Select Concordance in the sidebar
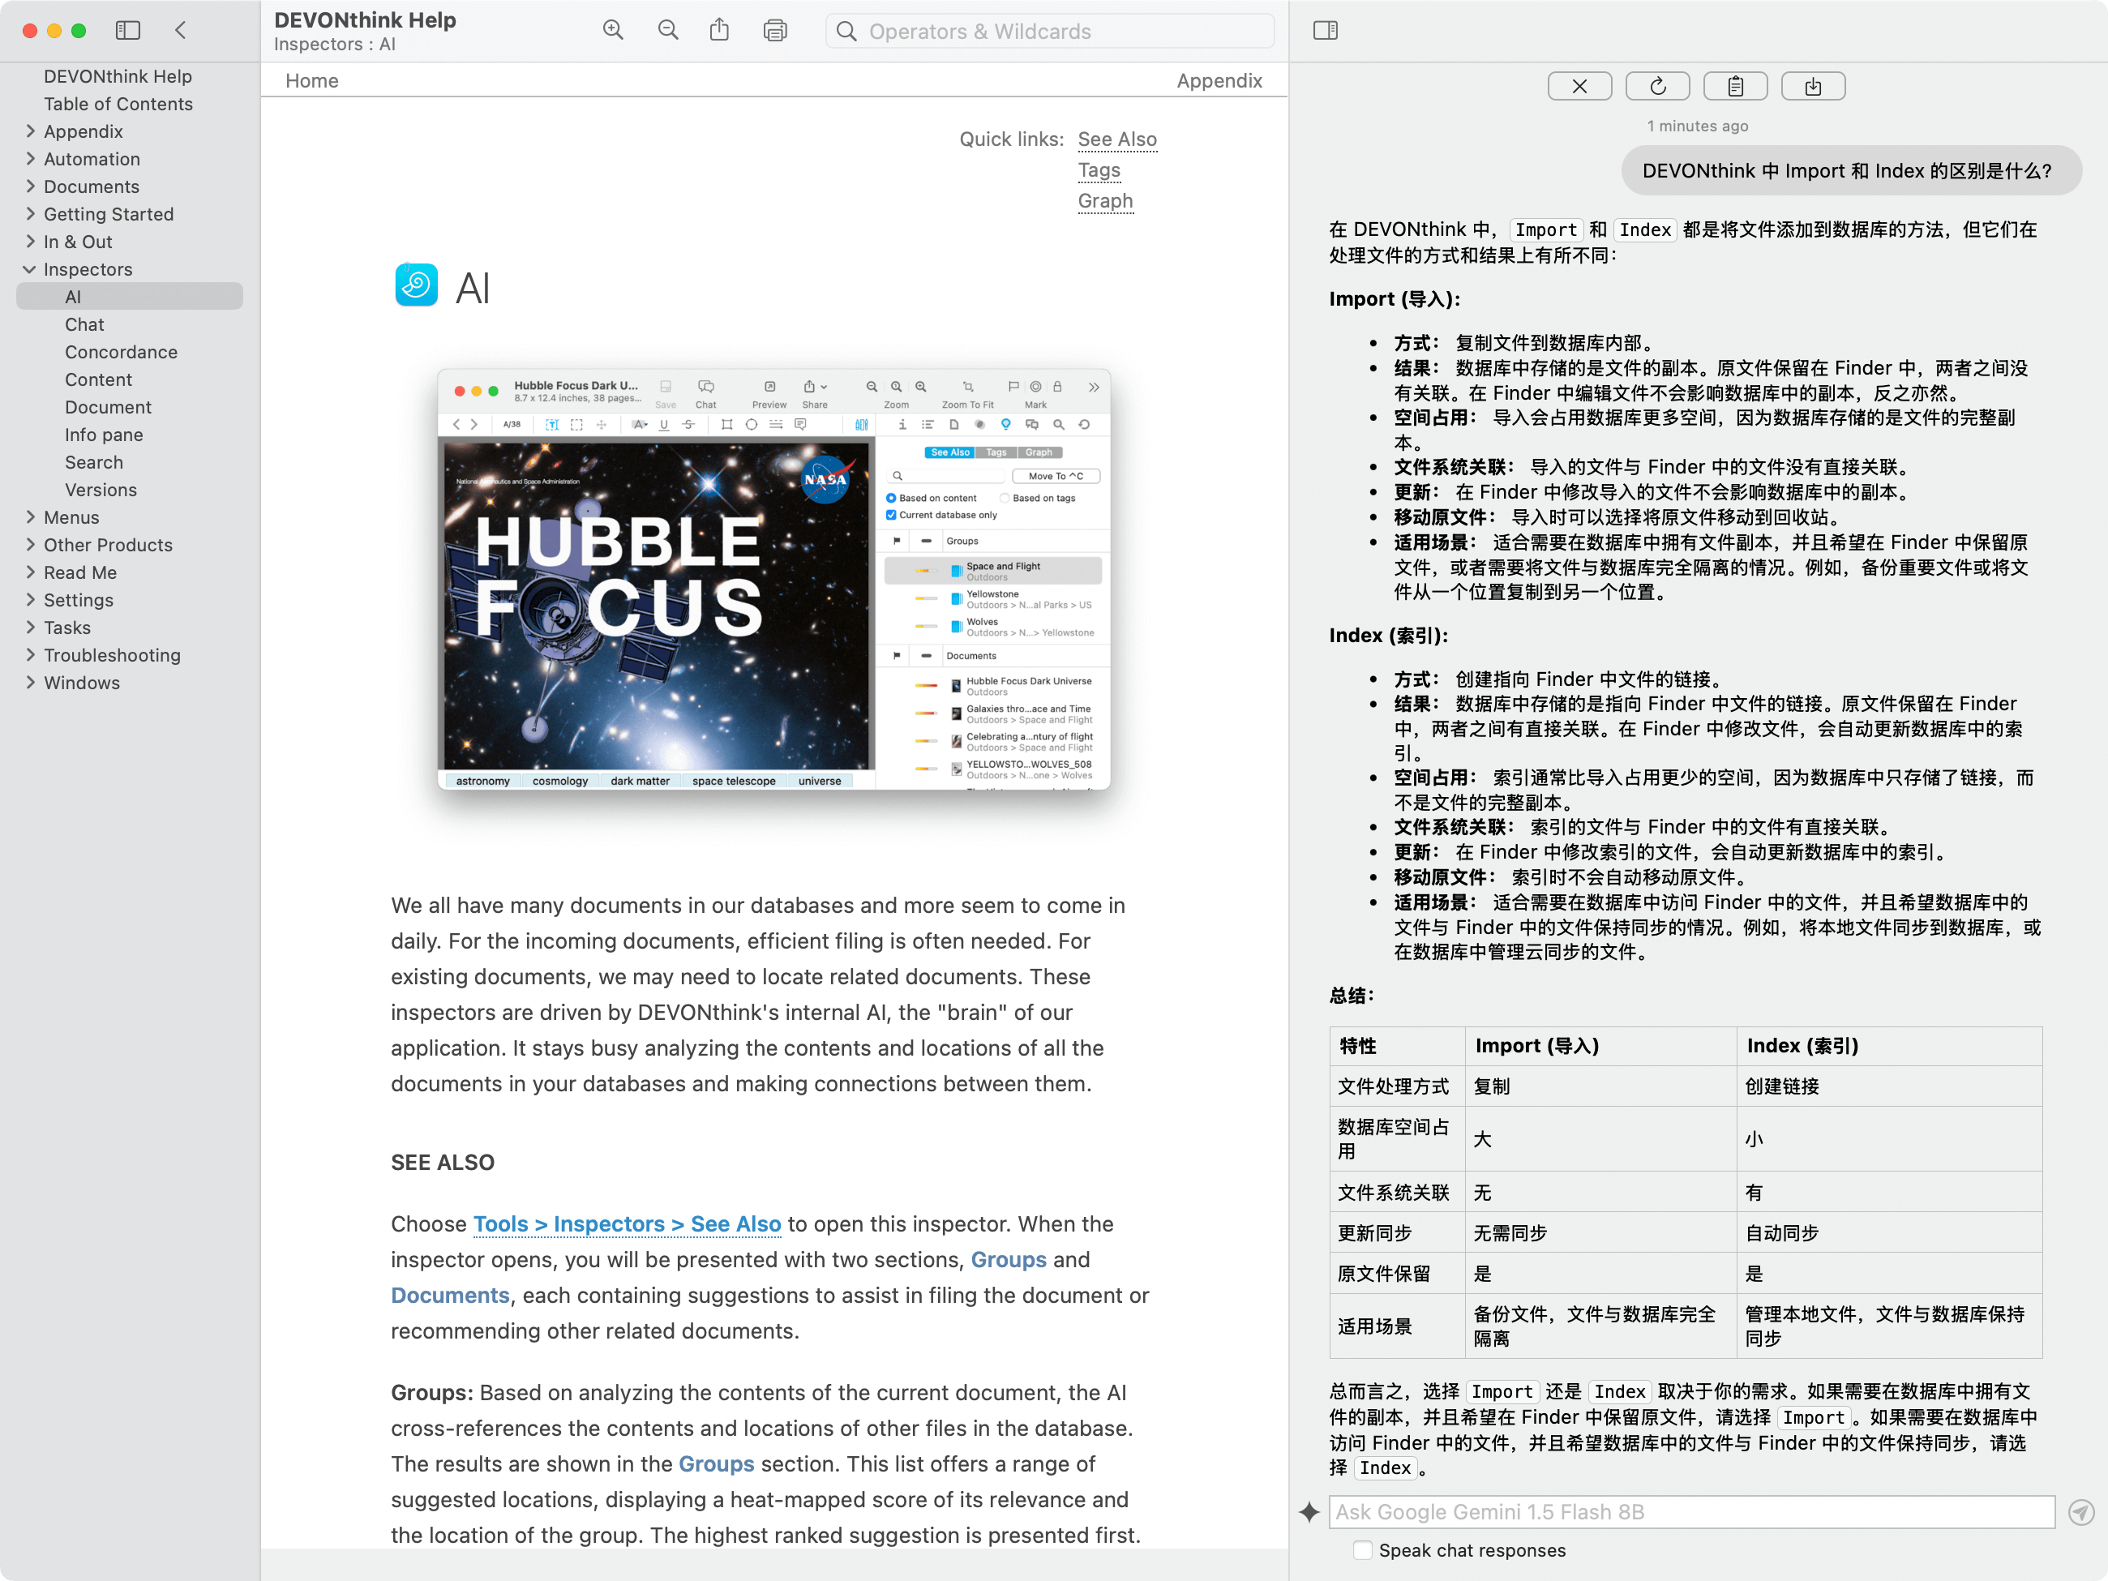This screenshot has height=1581, width=2108. tap(121, 353)
